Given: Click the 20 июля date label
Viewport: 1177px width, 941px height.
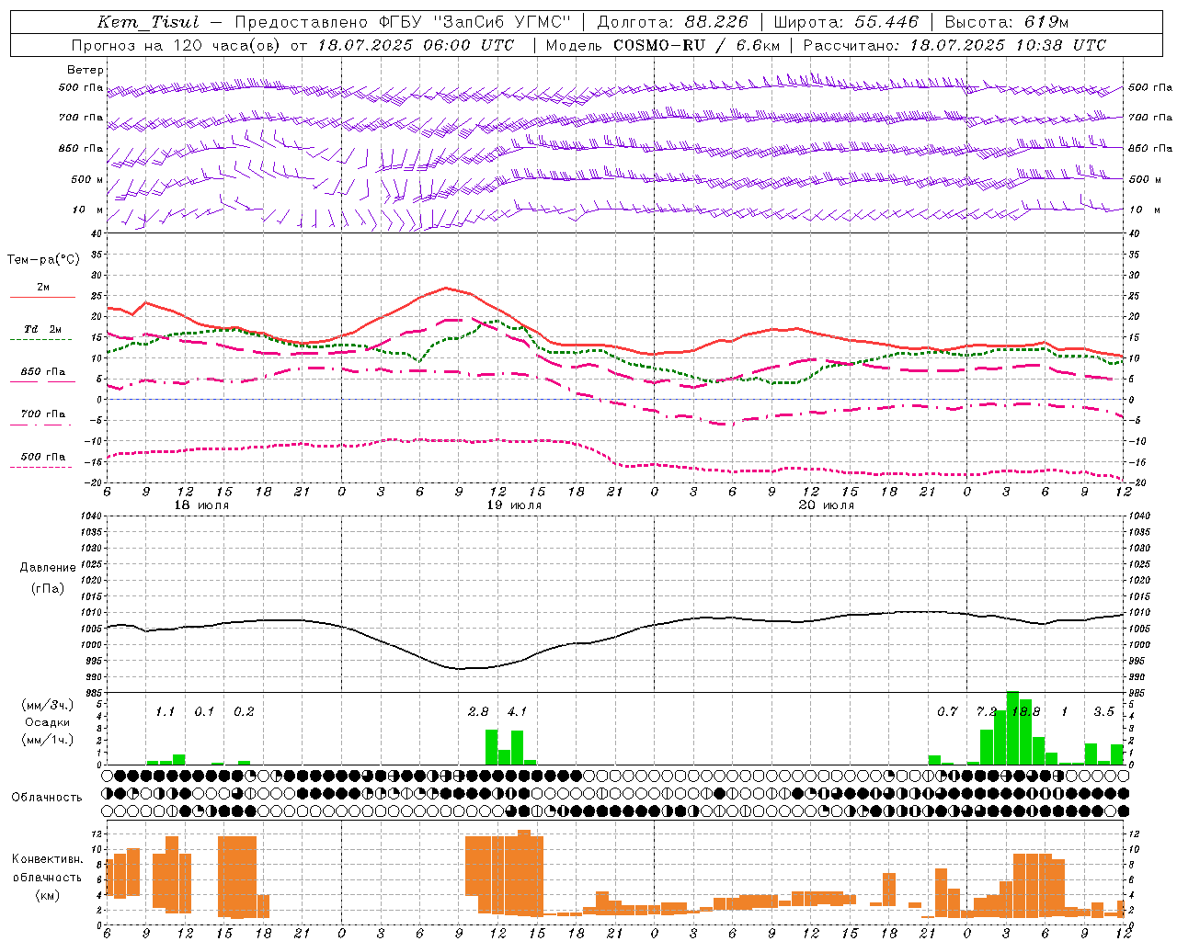Looking at the screenshot, I should (x=827, y=505).
